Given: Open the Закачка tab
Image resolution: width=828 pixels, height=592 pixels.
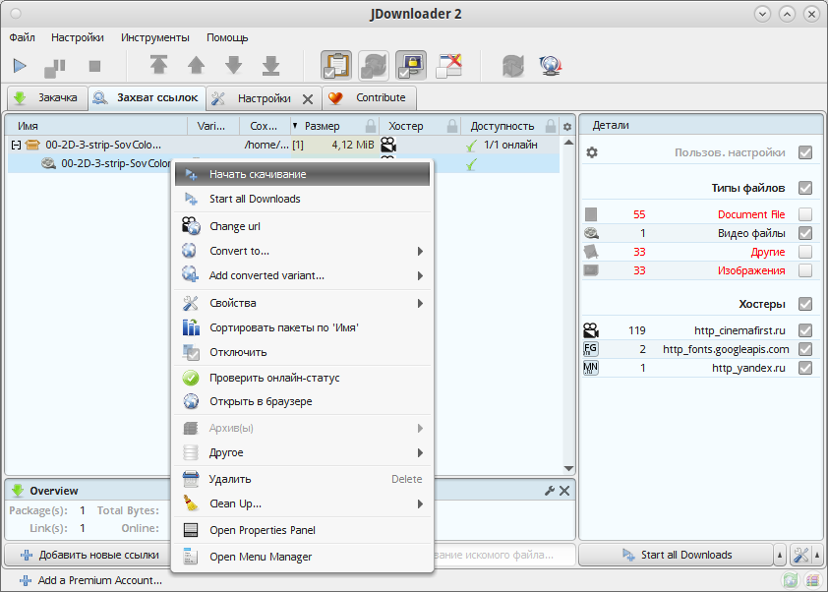Looking at the screenshot, I should point(47,97).
